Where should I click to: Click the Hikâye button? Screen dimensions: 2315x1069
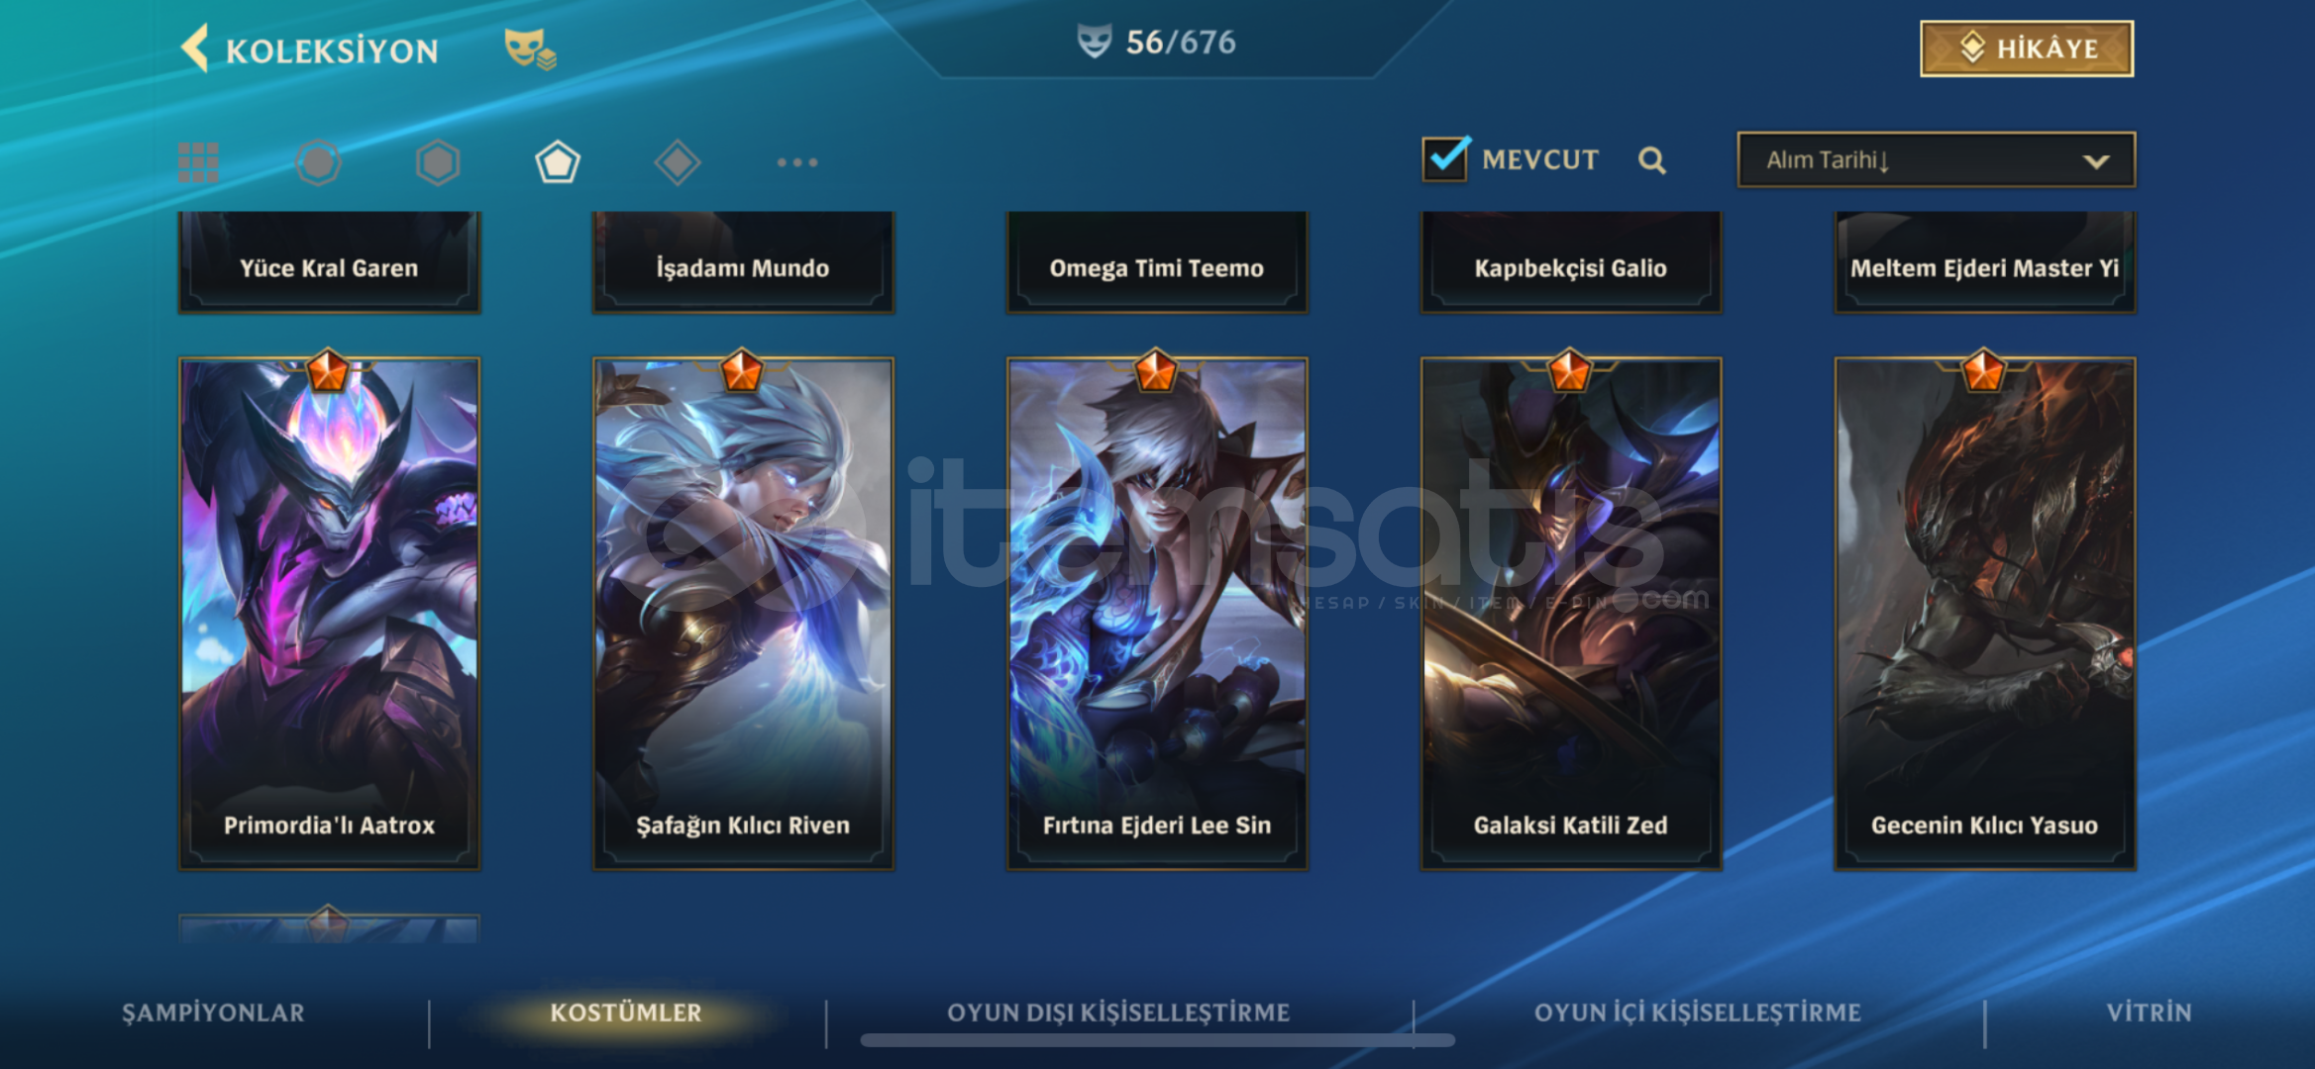[x=2027, y=49]
